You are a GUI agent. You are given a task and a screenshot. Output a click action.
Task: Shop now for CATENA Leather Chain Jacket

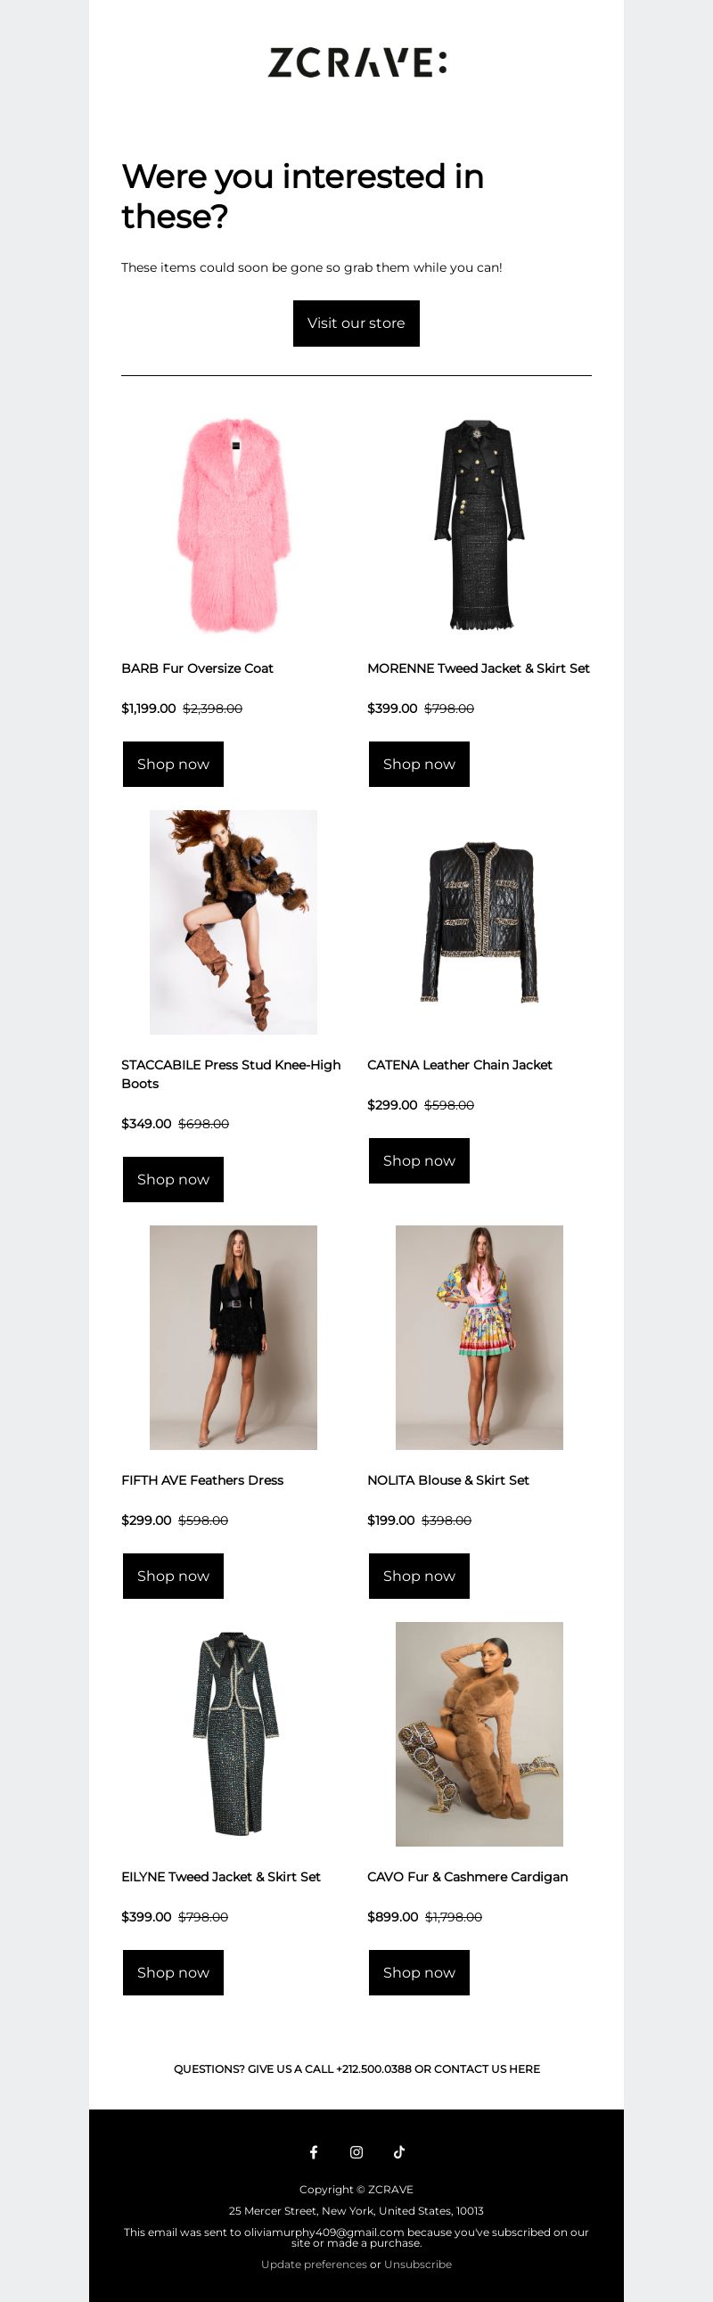pos(419,1161)
